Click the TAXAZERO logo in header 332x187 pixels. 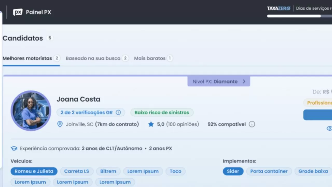(279, 8)
